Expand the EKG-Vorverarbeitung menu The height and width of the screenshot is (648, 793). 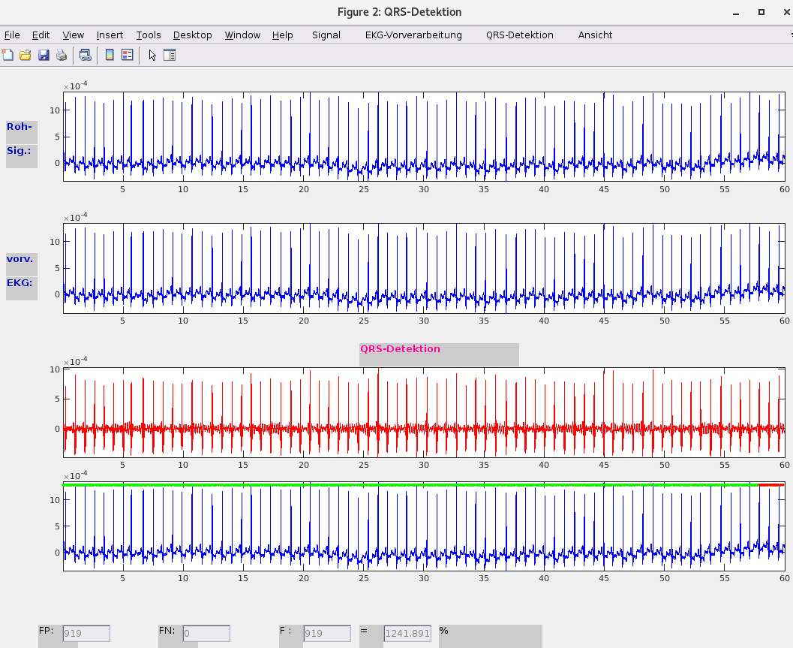[x=413, y=35]
